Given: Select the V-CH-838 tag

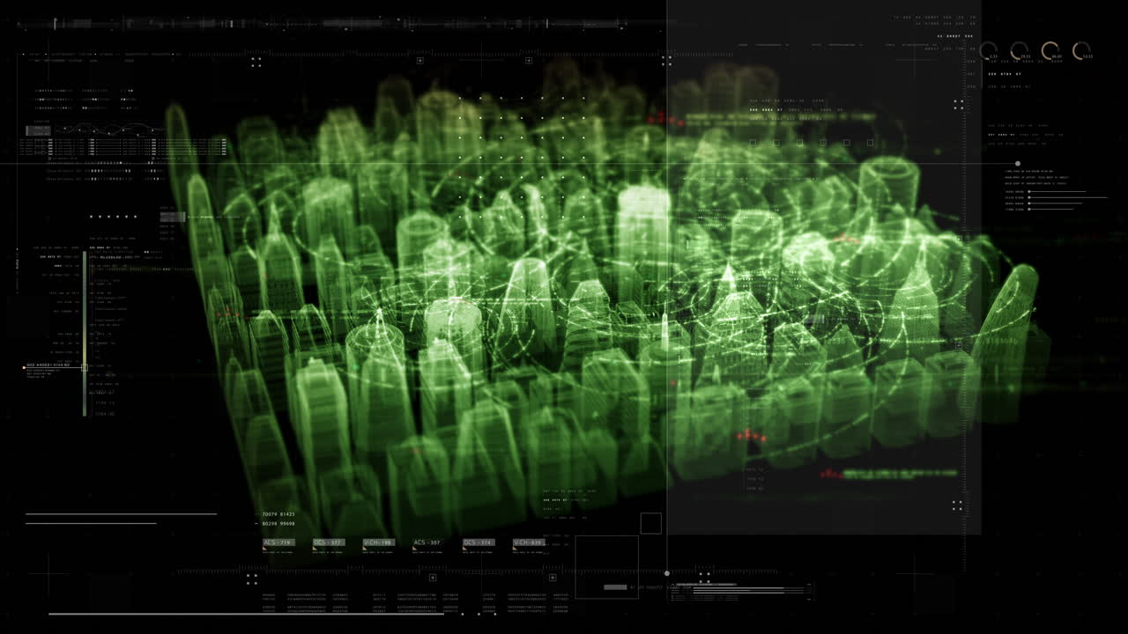Looking at the screenshot, I should tap(529, 542).
